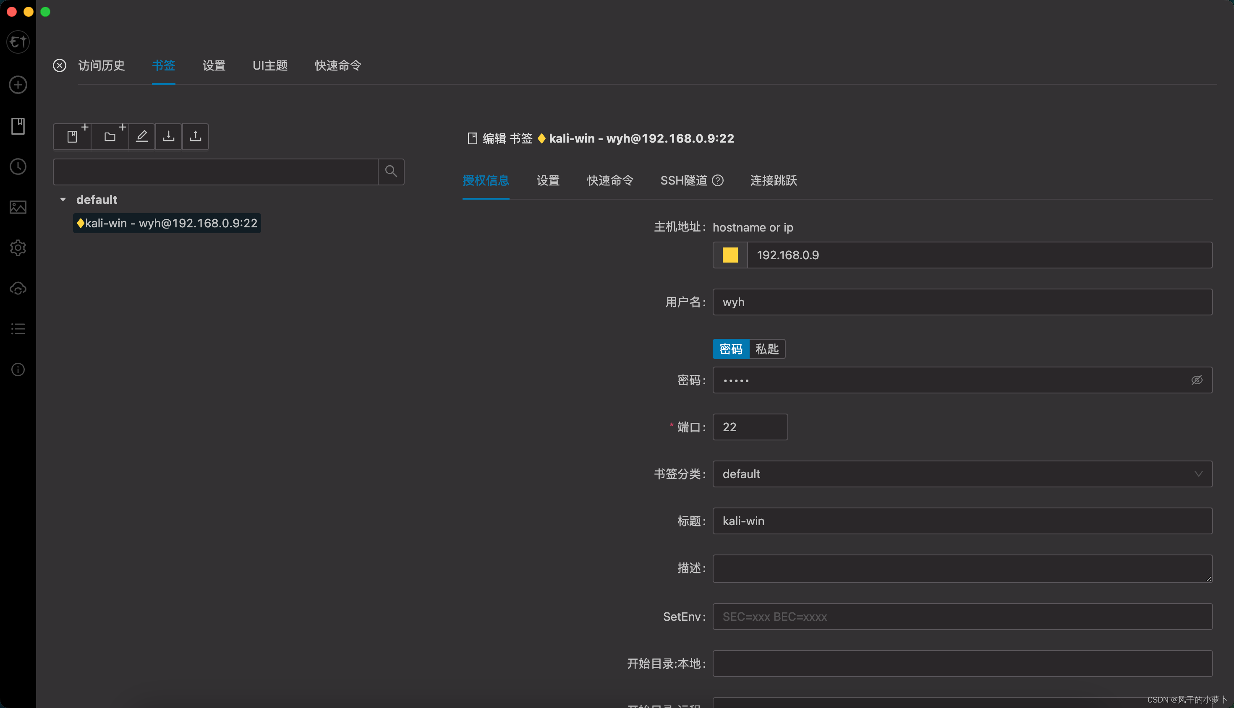Click the yellow host color swatch
This screenshot has width=1234, height=708.
(x=730, y=255)
